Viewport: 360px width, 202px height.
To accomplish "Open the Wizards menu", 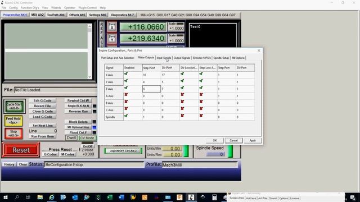I will 56,7.
